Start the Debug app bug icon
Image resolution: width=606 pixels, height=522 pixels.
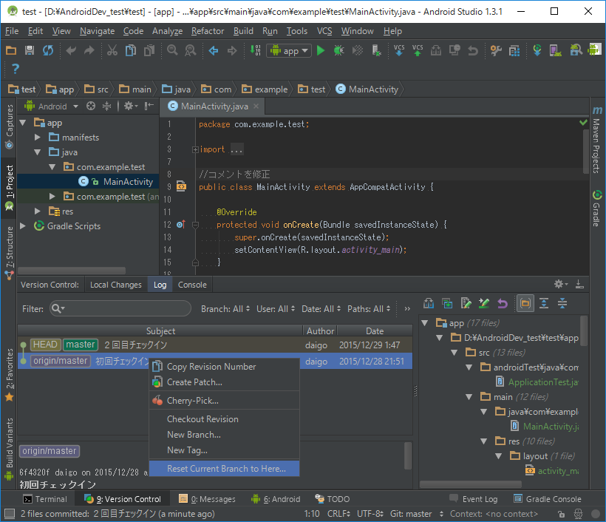coord(339,50)
